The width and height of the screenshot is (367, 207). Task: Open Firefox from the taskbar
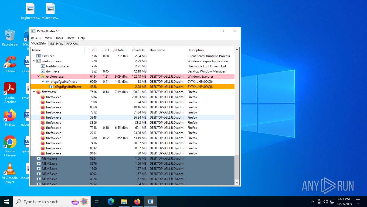(x=137, y=202)
